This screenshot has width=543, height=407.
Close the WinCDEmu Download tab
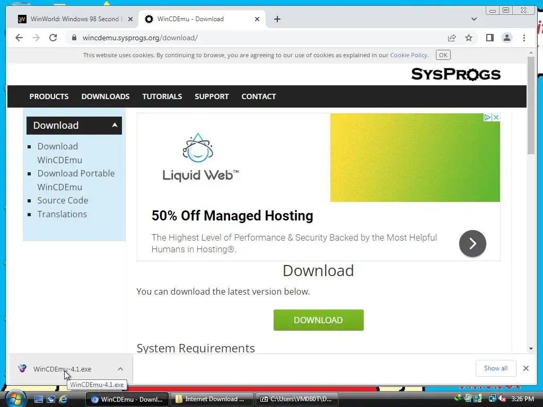coord(257,19)
